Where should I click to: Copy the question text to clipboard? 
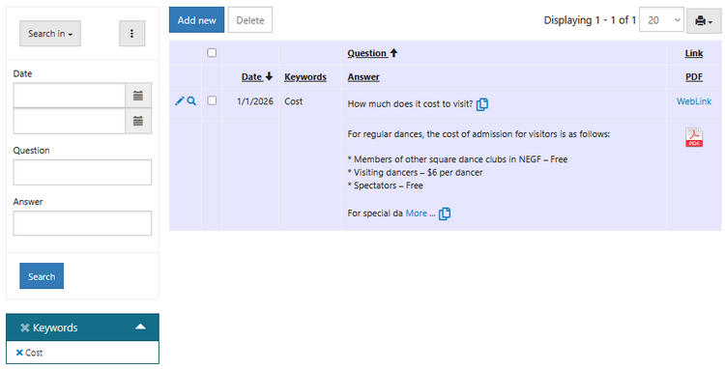click(x=481, y=104)
